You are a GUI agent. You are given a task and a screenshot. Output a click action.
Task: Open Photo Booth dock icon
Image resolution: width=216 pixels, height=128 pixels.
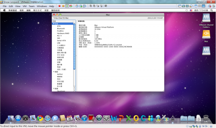(x=91, y=118)
